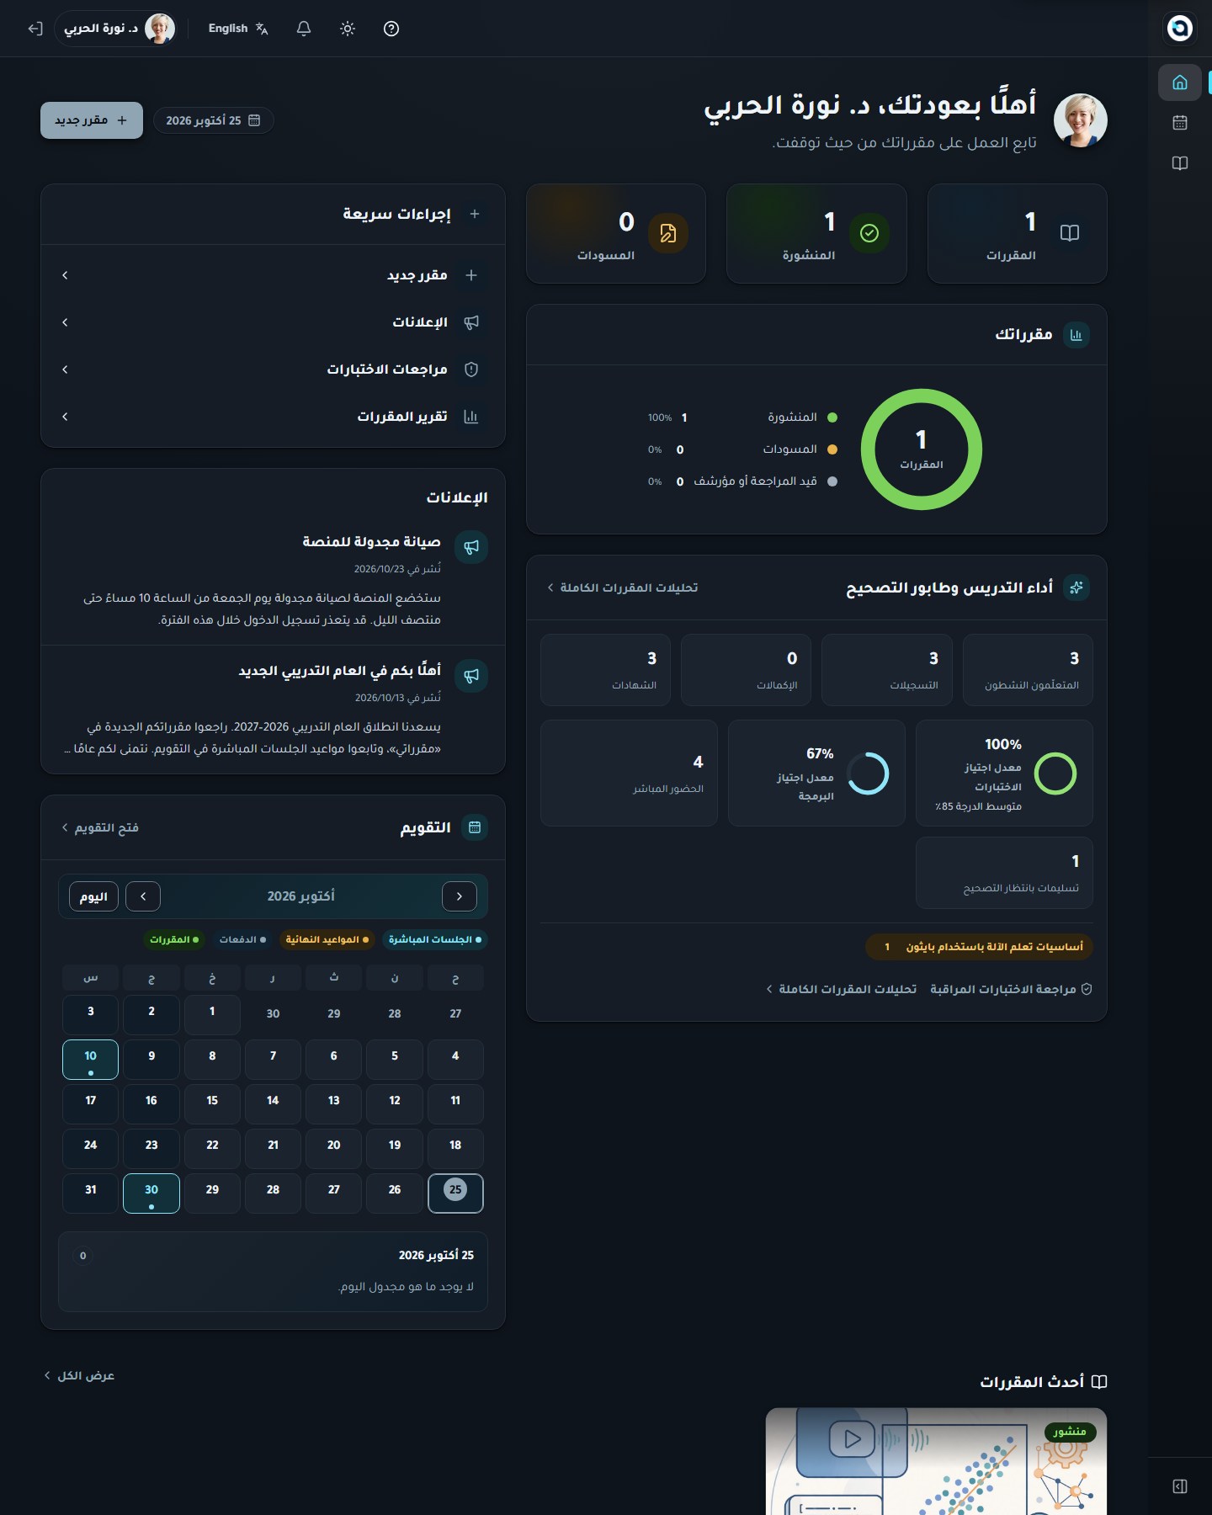Toggle المواعيد النهائية calendar filter
This screenshot has width=1212, height=1515.
coord(327,939)
